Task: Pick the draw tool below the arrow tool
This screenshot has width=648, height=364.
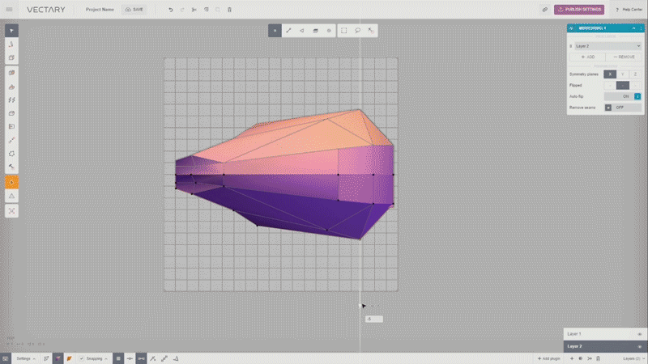Action: [x=11, y=44]
